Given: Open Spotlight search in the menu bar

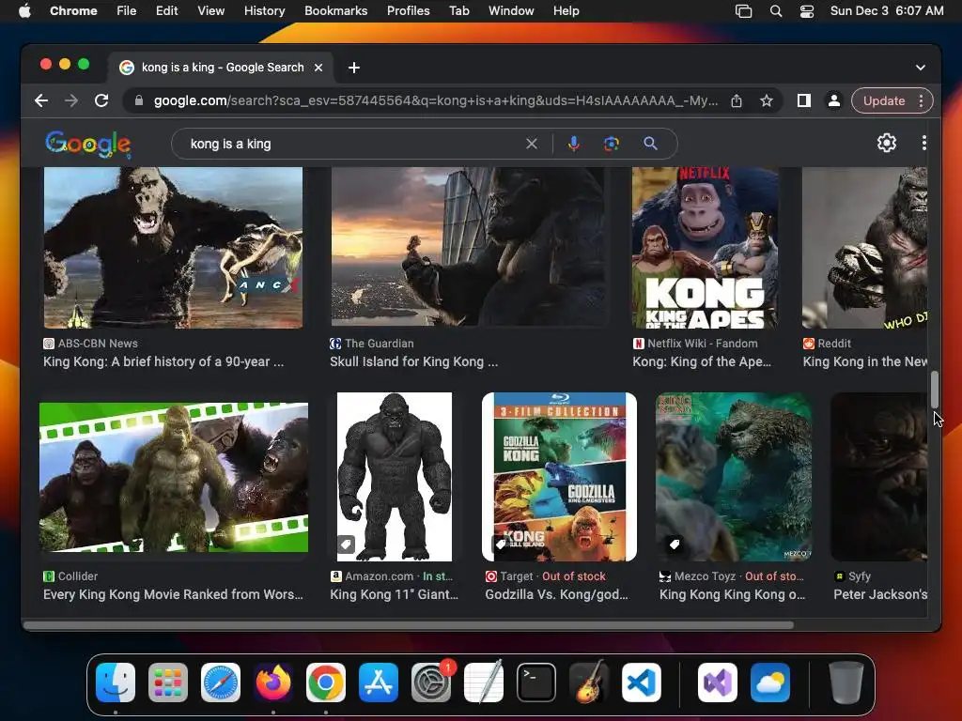Looking at the screenshot, I should (x=775, y=11).
